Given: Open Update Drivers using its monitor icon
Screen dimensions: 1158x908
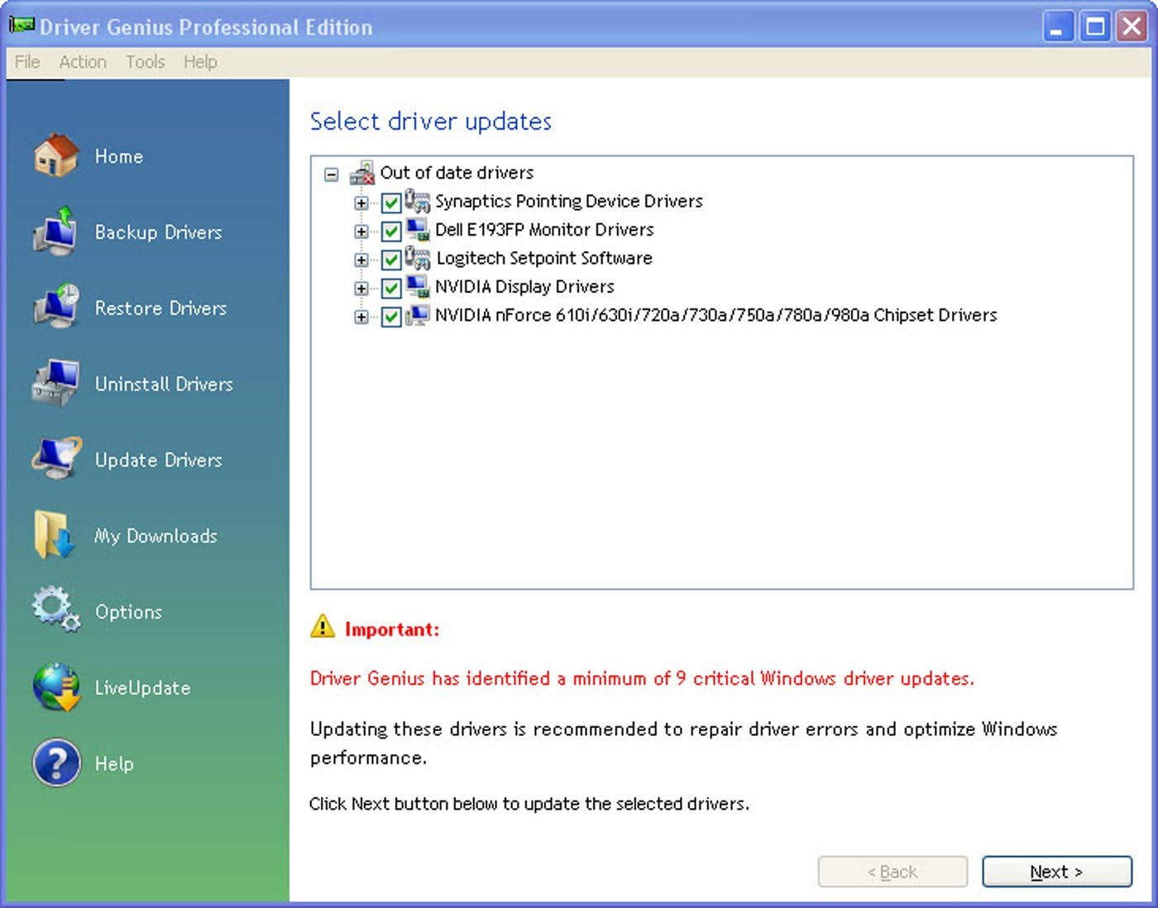Looking at the screenshot, I should click(x=55, y=459).
